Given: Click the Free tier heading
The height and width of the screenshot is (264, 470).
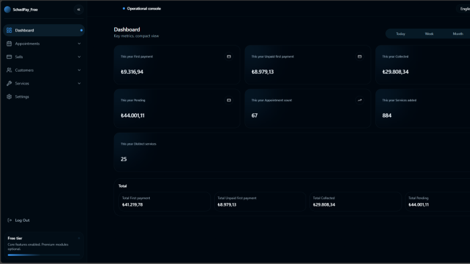Looking at the screenshot, I should coord(15,239).
